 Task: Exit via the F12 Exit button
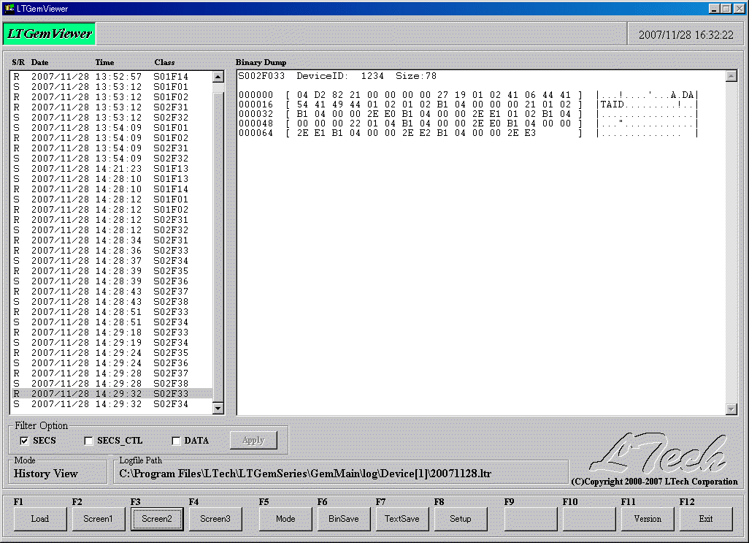[x=705, y=519]
